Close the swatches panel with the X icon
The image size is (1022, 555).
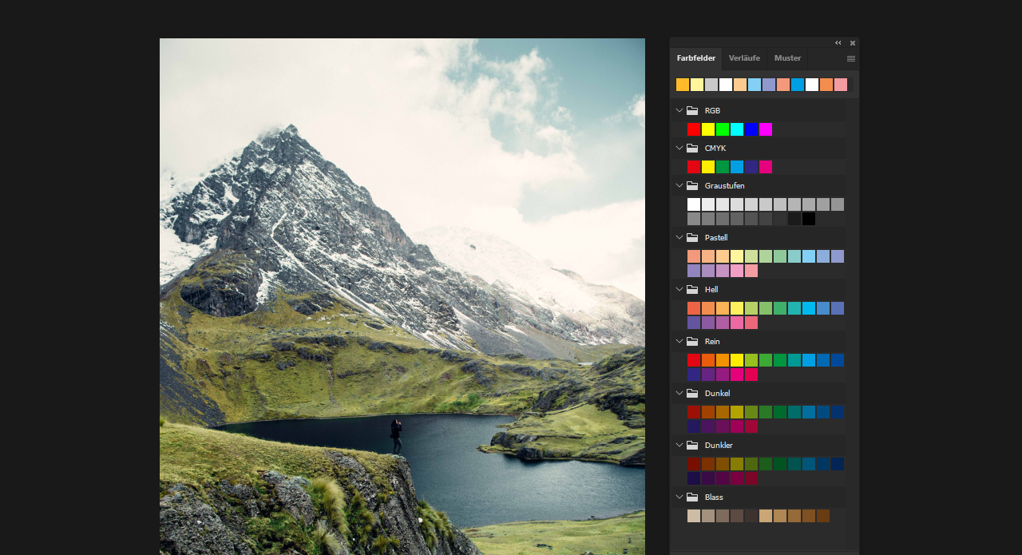coord(853,43)
